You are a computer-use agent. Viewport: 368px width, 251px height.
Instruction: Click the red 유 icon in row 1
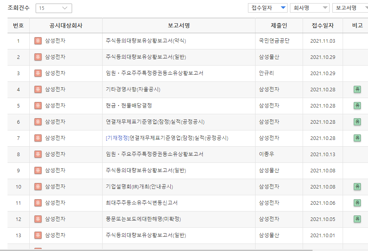(x=38, y=41)
